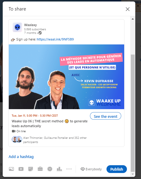Click the scrollbar down arrow
This screenshot has width=141, height=179.
click(x=133, y=174)
